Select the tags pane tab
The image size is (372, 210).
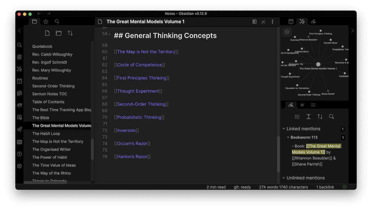(x=302, y=105)
